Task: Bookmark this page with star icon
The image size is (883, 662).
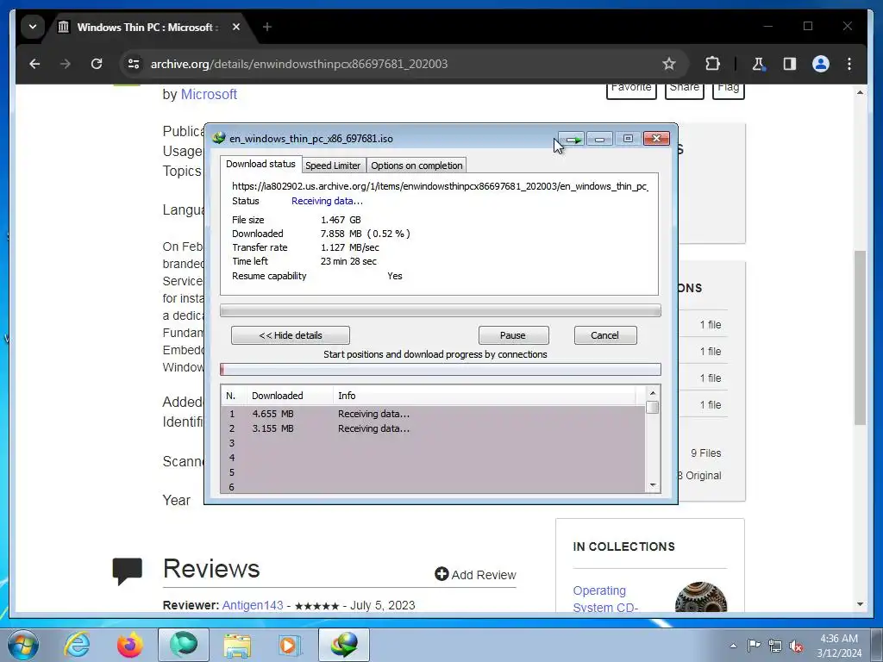Action: (x=668, y=64)
